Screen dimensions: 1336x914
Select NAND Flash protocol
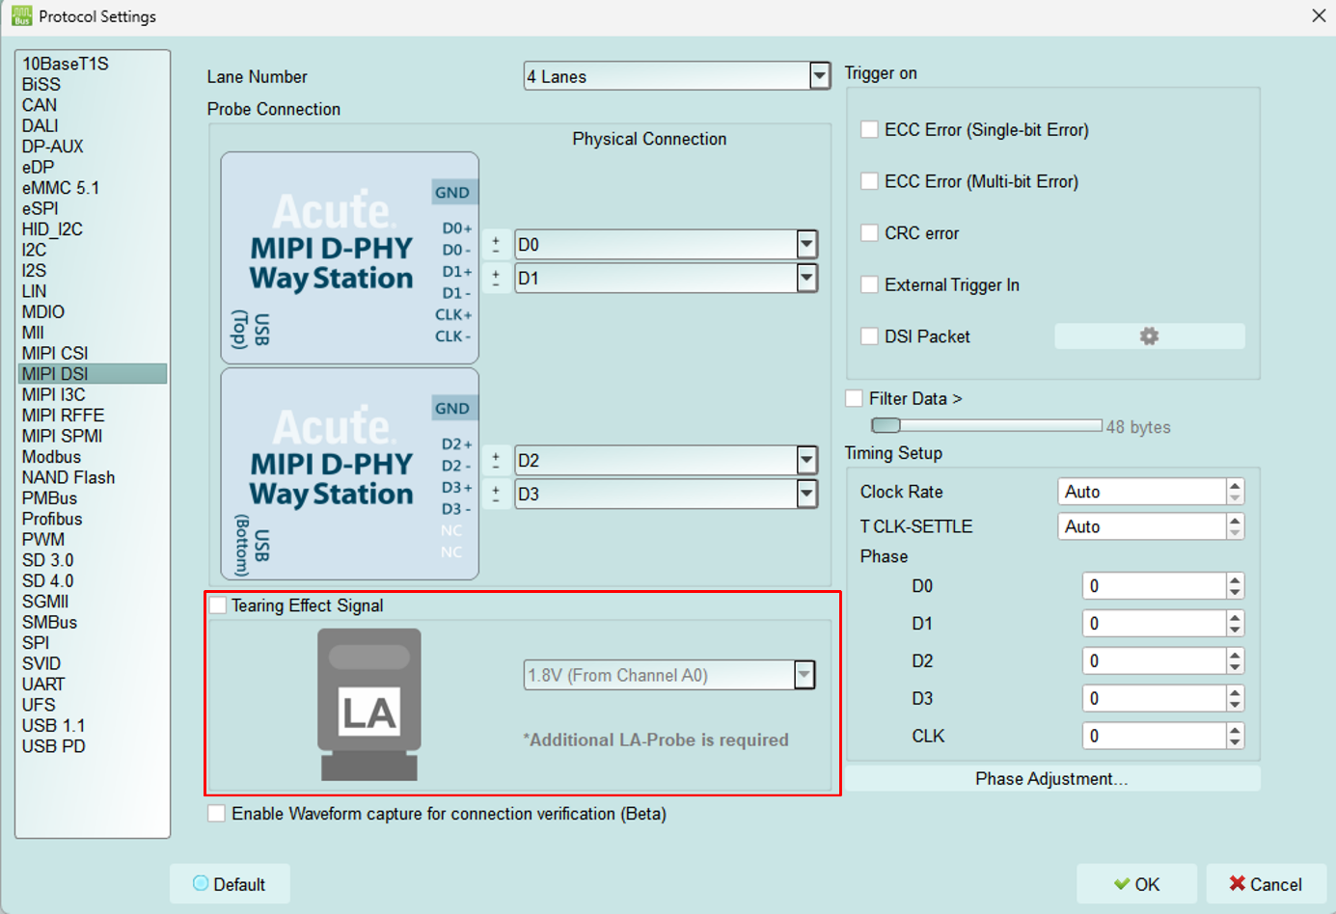click(93, 477)
